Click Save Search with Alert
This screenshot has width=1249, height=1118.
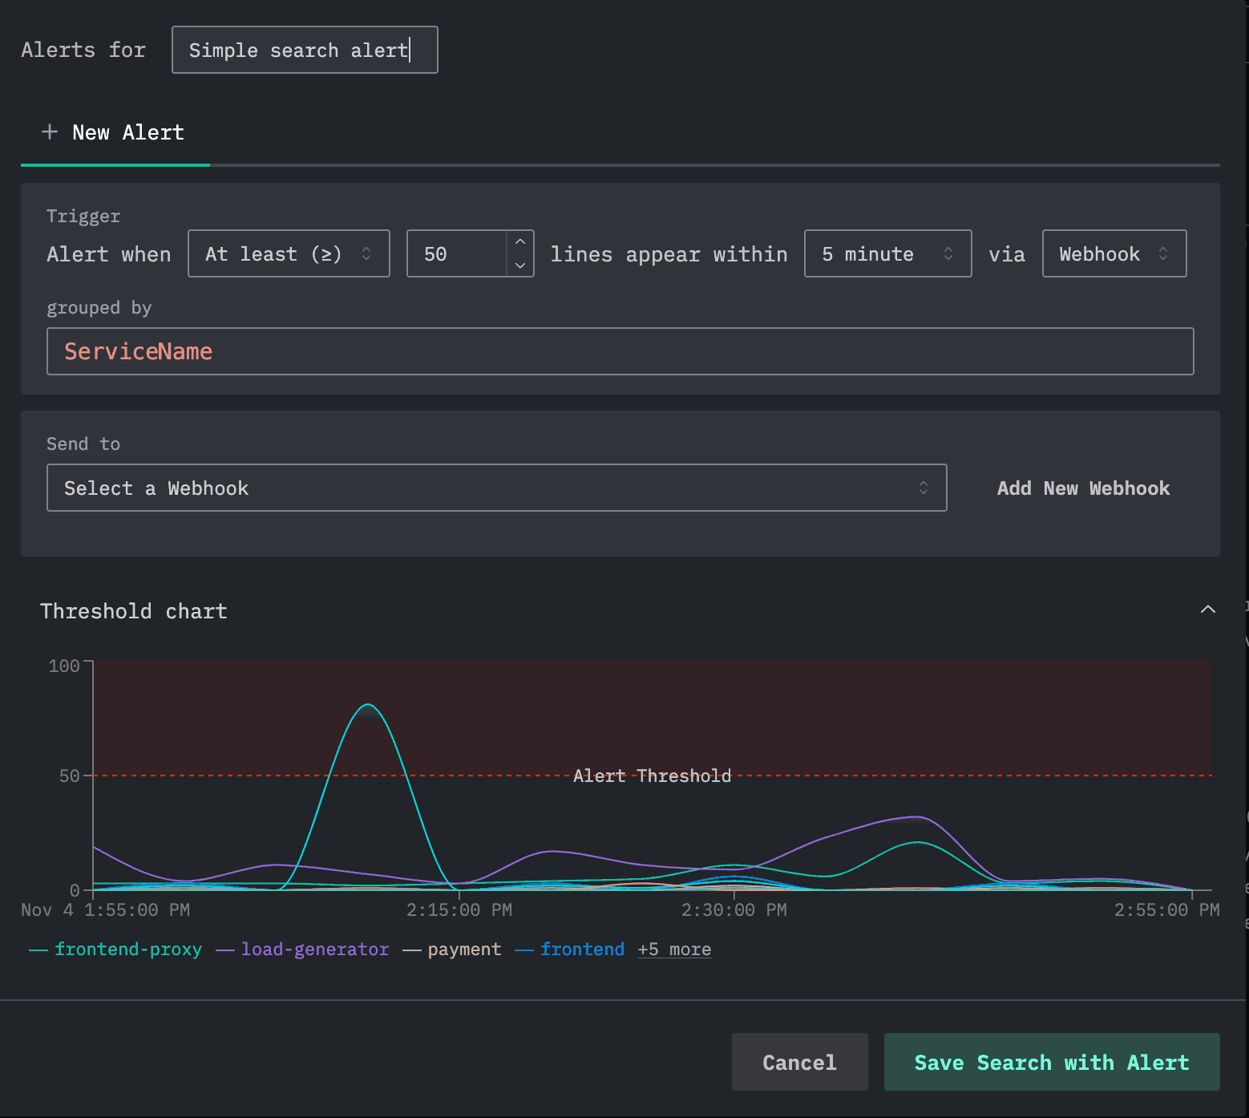(1051, 1063)
